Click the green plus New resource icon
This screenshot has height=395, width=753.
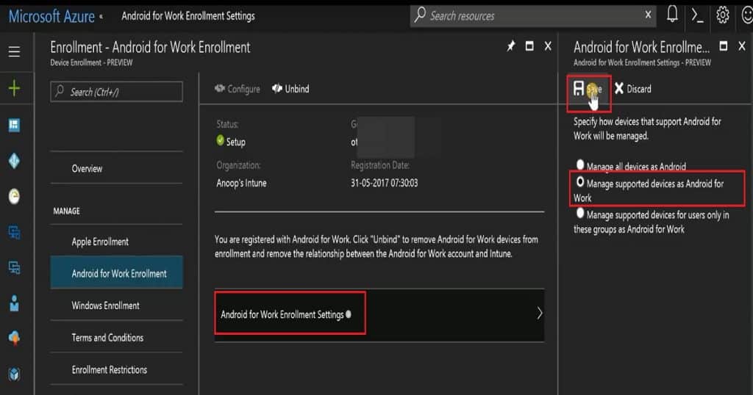pyautogui.click(x=14, y=89)
